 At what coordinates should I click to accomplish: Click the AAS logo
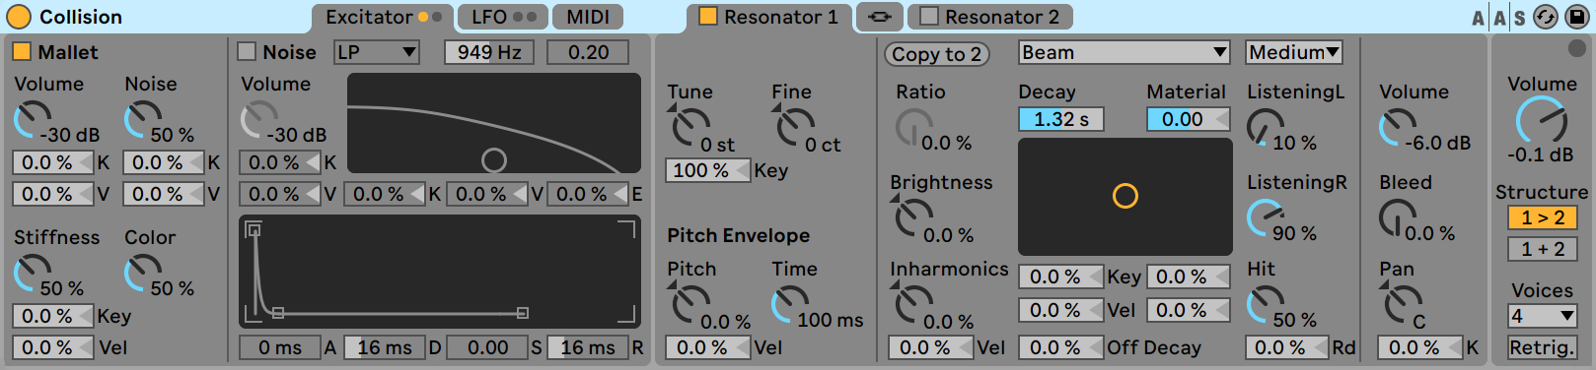[1498, 18]
